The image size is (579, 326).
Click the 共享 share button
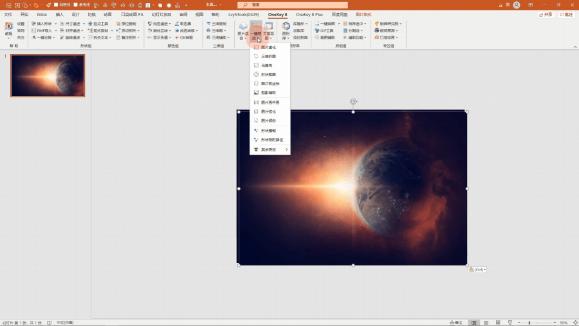pos(546,15)
